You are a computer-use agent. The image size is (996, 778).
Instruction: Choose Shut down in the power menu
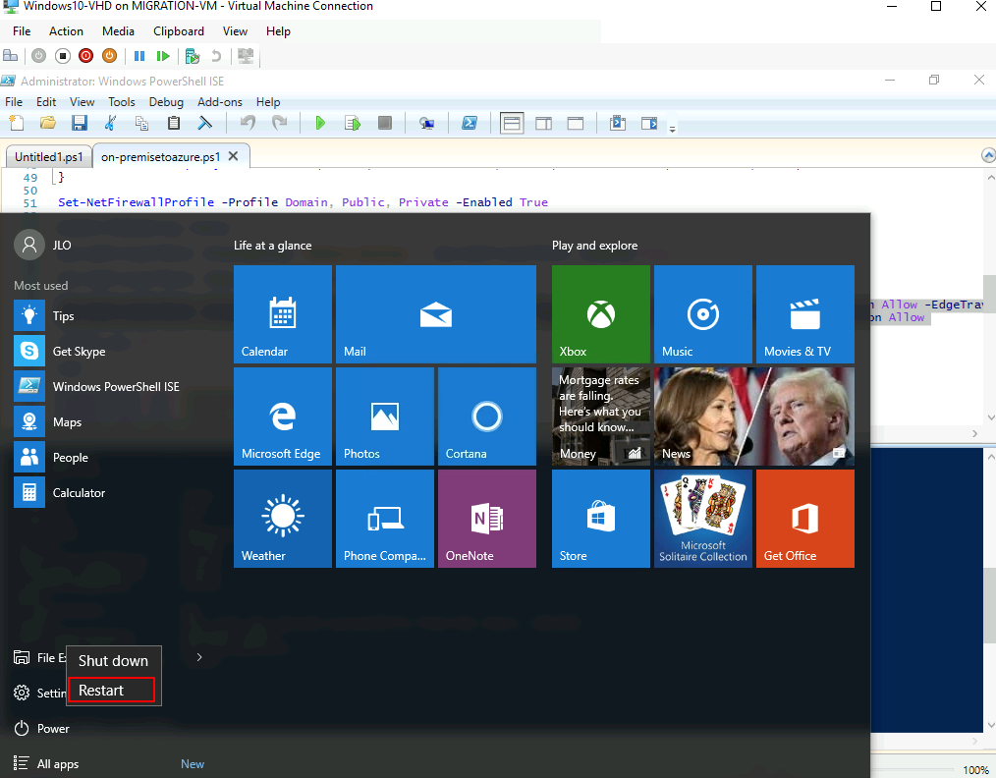113,660
